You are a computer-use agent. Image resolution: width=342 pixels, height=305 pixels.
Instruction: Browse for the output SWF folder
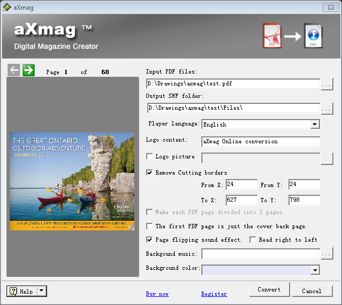click(327, 108)
